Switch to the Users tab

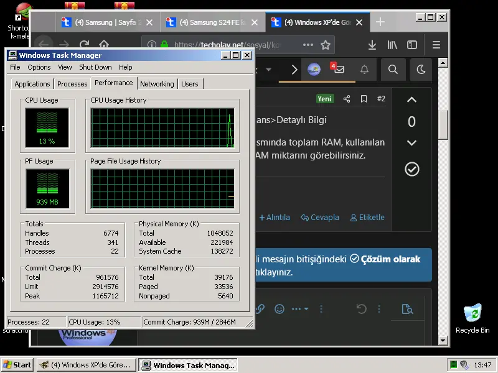(190, 84)
